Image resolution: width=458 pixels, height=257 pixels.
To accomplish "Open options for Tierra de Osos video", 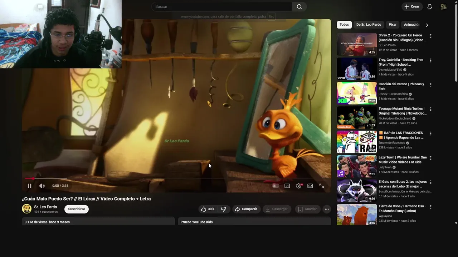I will point(431,207).
